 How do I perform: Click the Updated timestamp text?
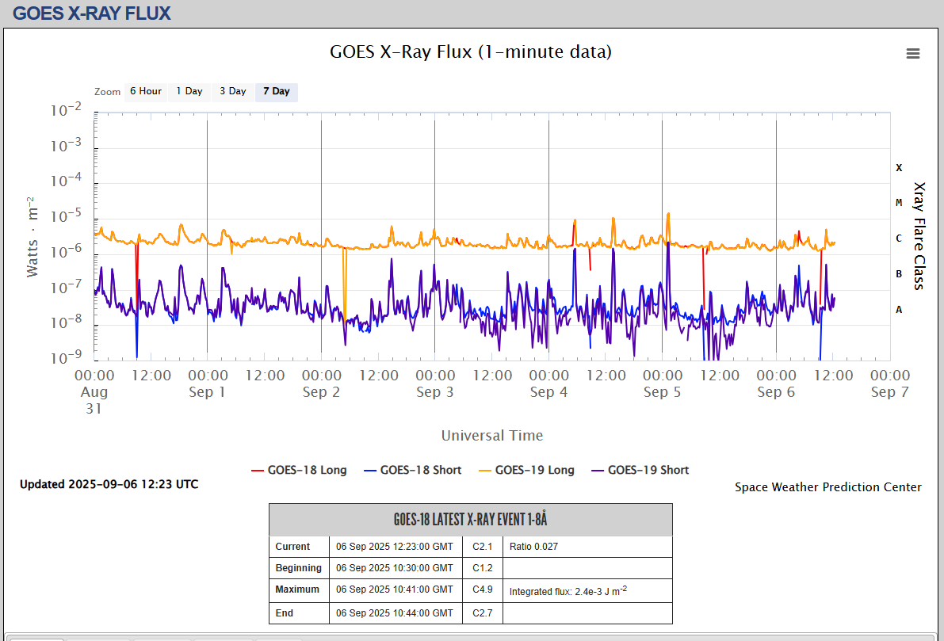109,484
